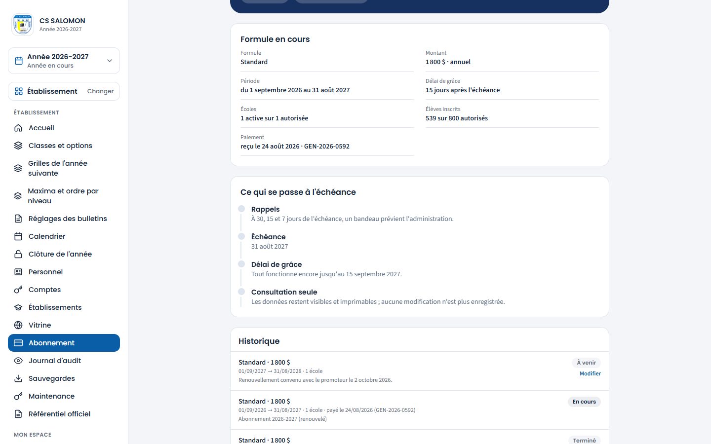
Task: Click the Clôture de l'année lock icon
Action: pyautogui.click(x=18, y=254)
